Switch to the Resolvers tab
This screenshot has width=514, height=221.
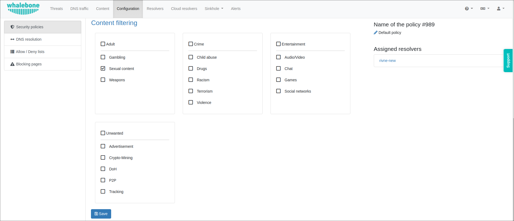tap(155, 9)
